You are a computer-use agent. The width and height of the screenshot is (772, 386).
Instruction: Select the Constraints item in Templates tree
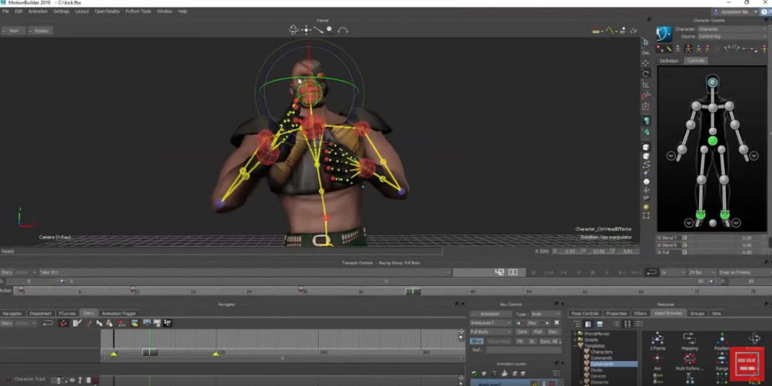pos(603,364)
